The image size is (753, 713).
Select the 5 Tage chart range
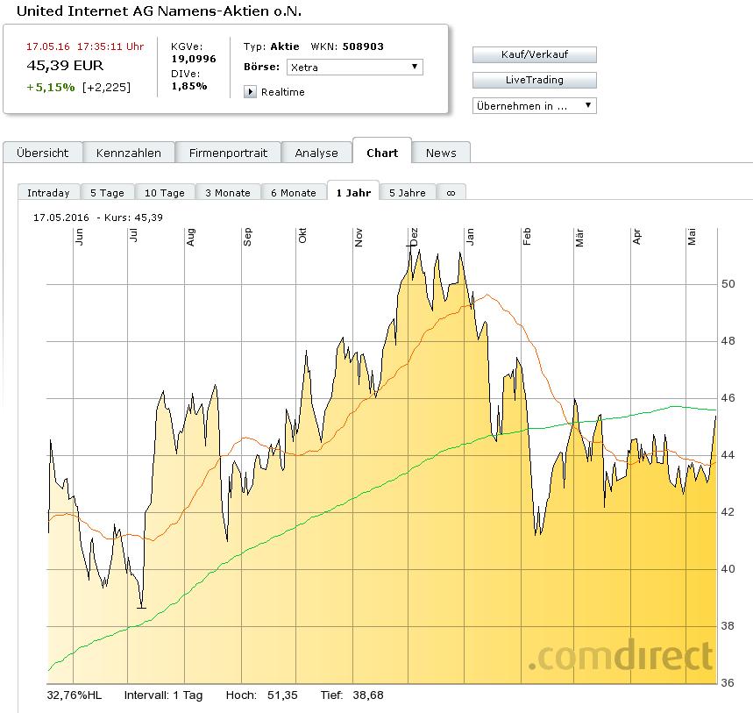click(x=107, y=193)
